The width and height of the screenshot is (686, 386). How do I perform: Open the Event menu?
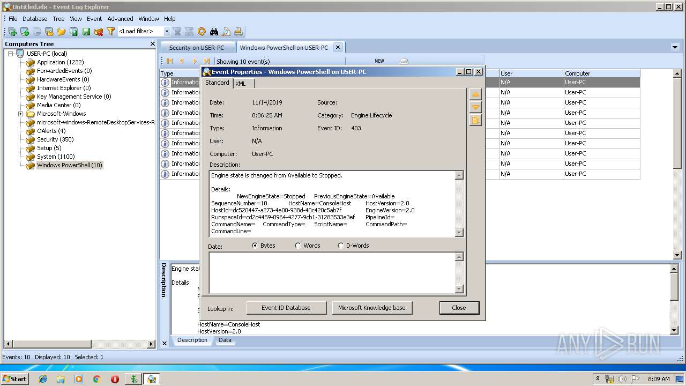pos(94,19)
